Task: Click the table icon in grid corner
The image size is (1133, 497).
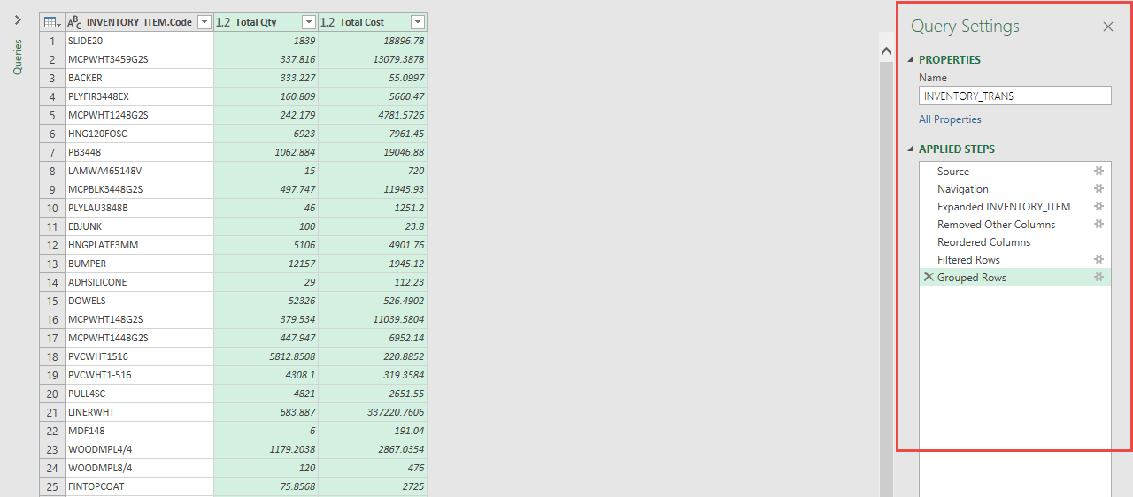Action: click(x=51, y=22)
